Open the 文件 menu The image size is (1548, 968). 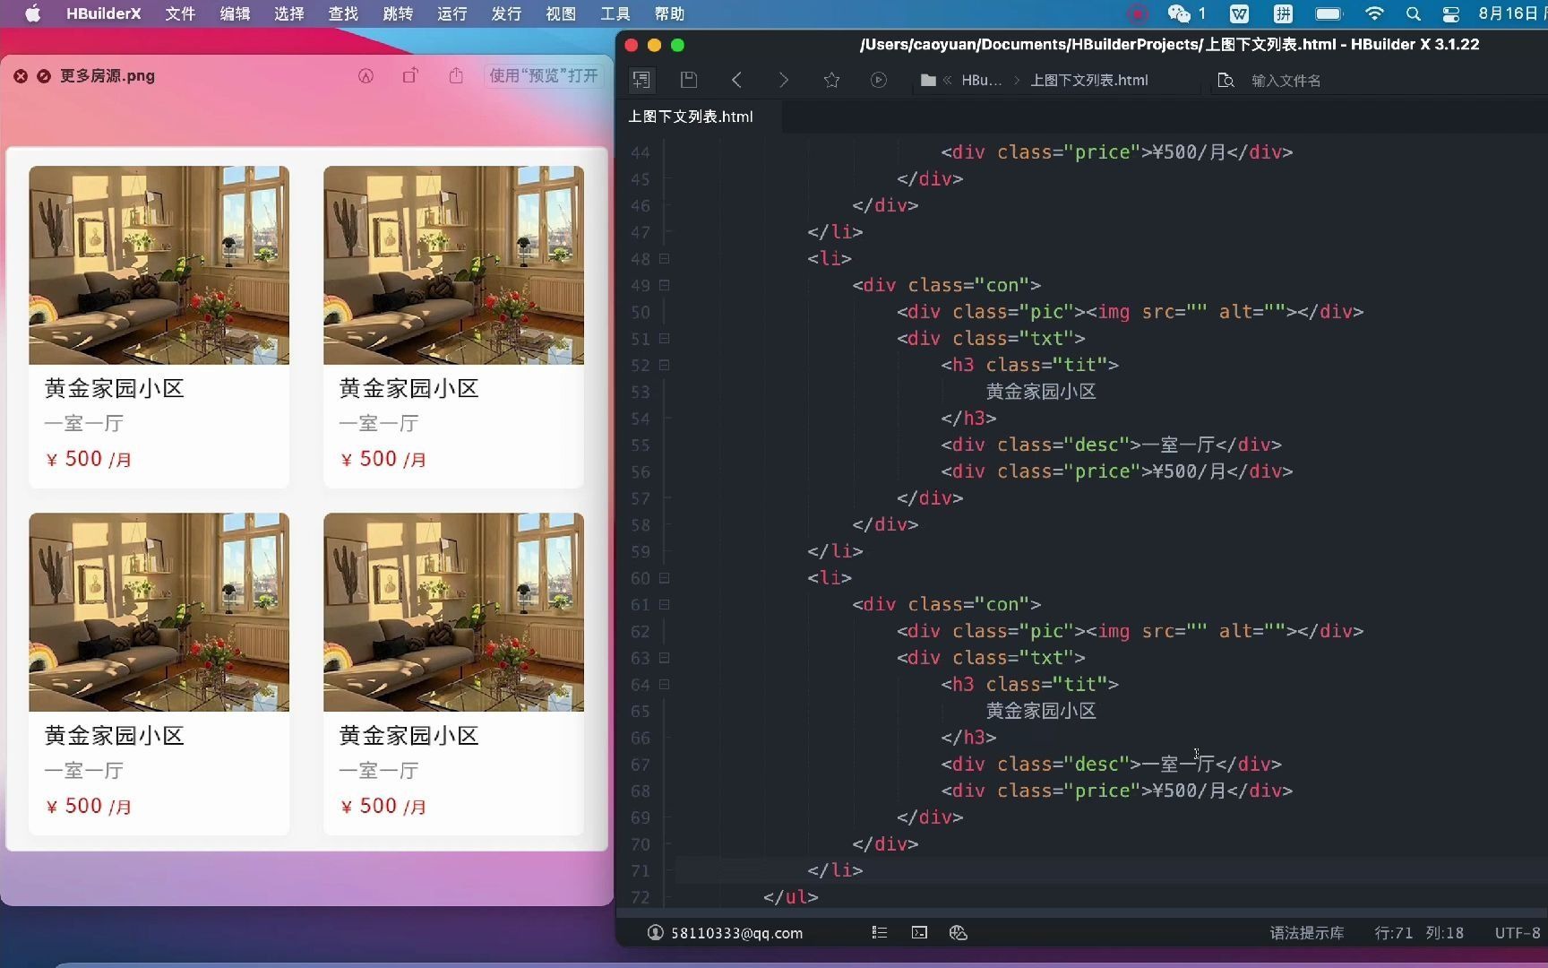(x=180, y=13)
